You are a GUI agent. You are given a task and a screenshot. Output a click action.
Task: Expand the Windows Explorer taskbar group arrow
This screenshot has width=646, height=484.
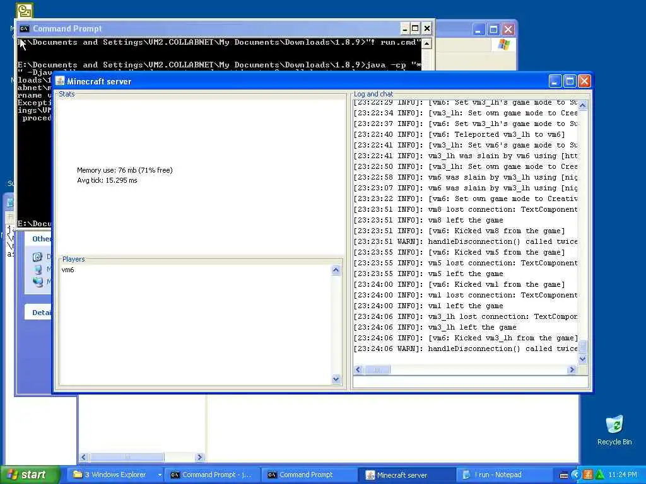pos(160,475)
